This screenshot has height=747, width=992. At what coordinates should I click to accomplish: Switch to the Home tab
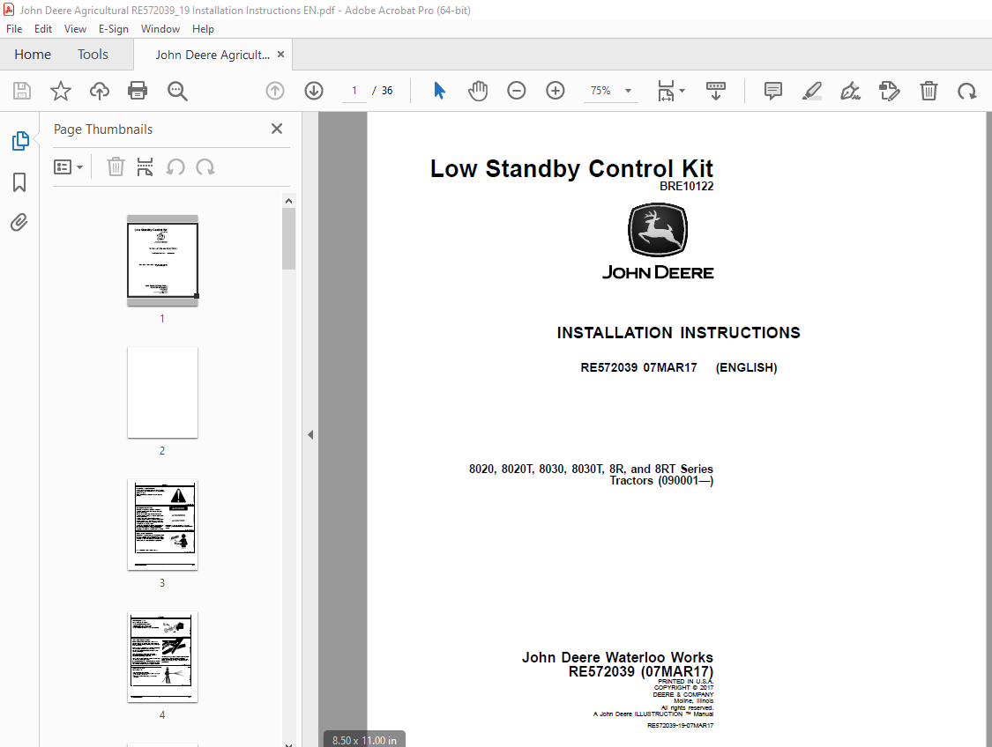pos(33,55)
